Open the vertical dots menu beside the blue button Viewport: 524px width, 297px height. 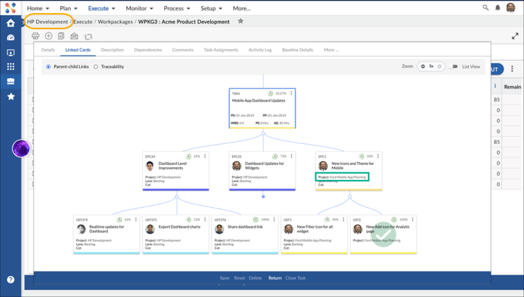click(512, 69)
